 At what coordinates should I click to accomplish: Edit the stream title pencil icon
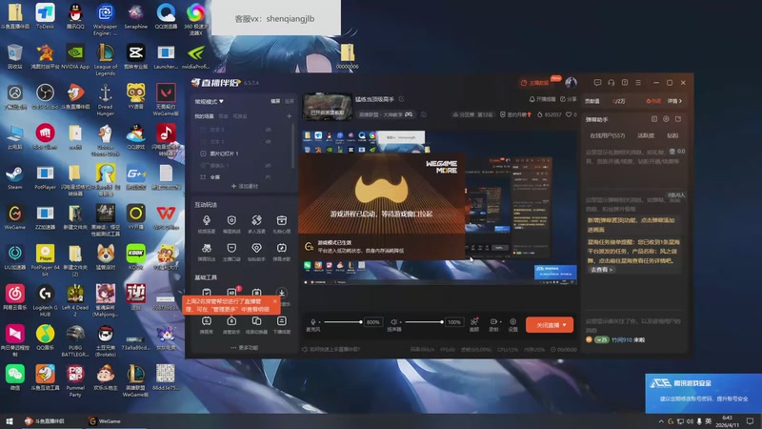(x=401, y=99)
